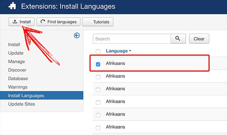Viewport: 227px width, 135px height.
Task: Open the Update Sites sidebar item
Action: pos(22,104)
